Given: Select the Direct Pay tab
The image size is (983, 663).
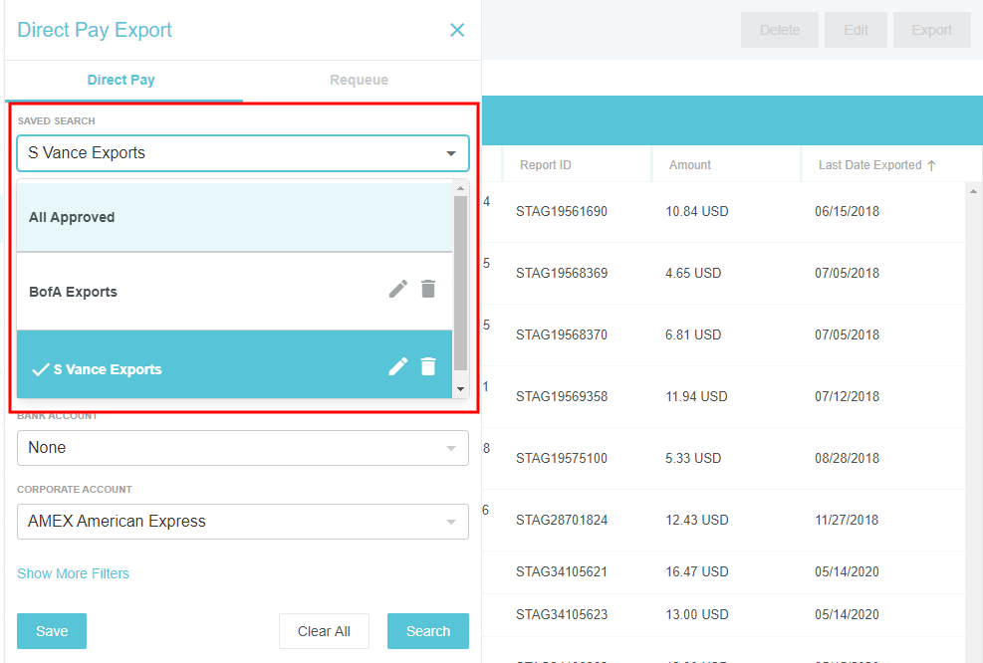Looking at the screenshot, I should point(121,80).
